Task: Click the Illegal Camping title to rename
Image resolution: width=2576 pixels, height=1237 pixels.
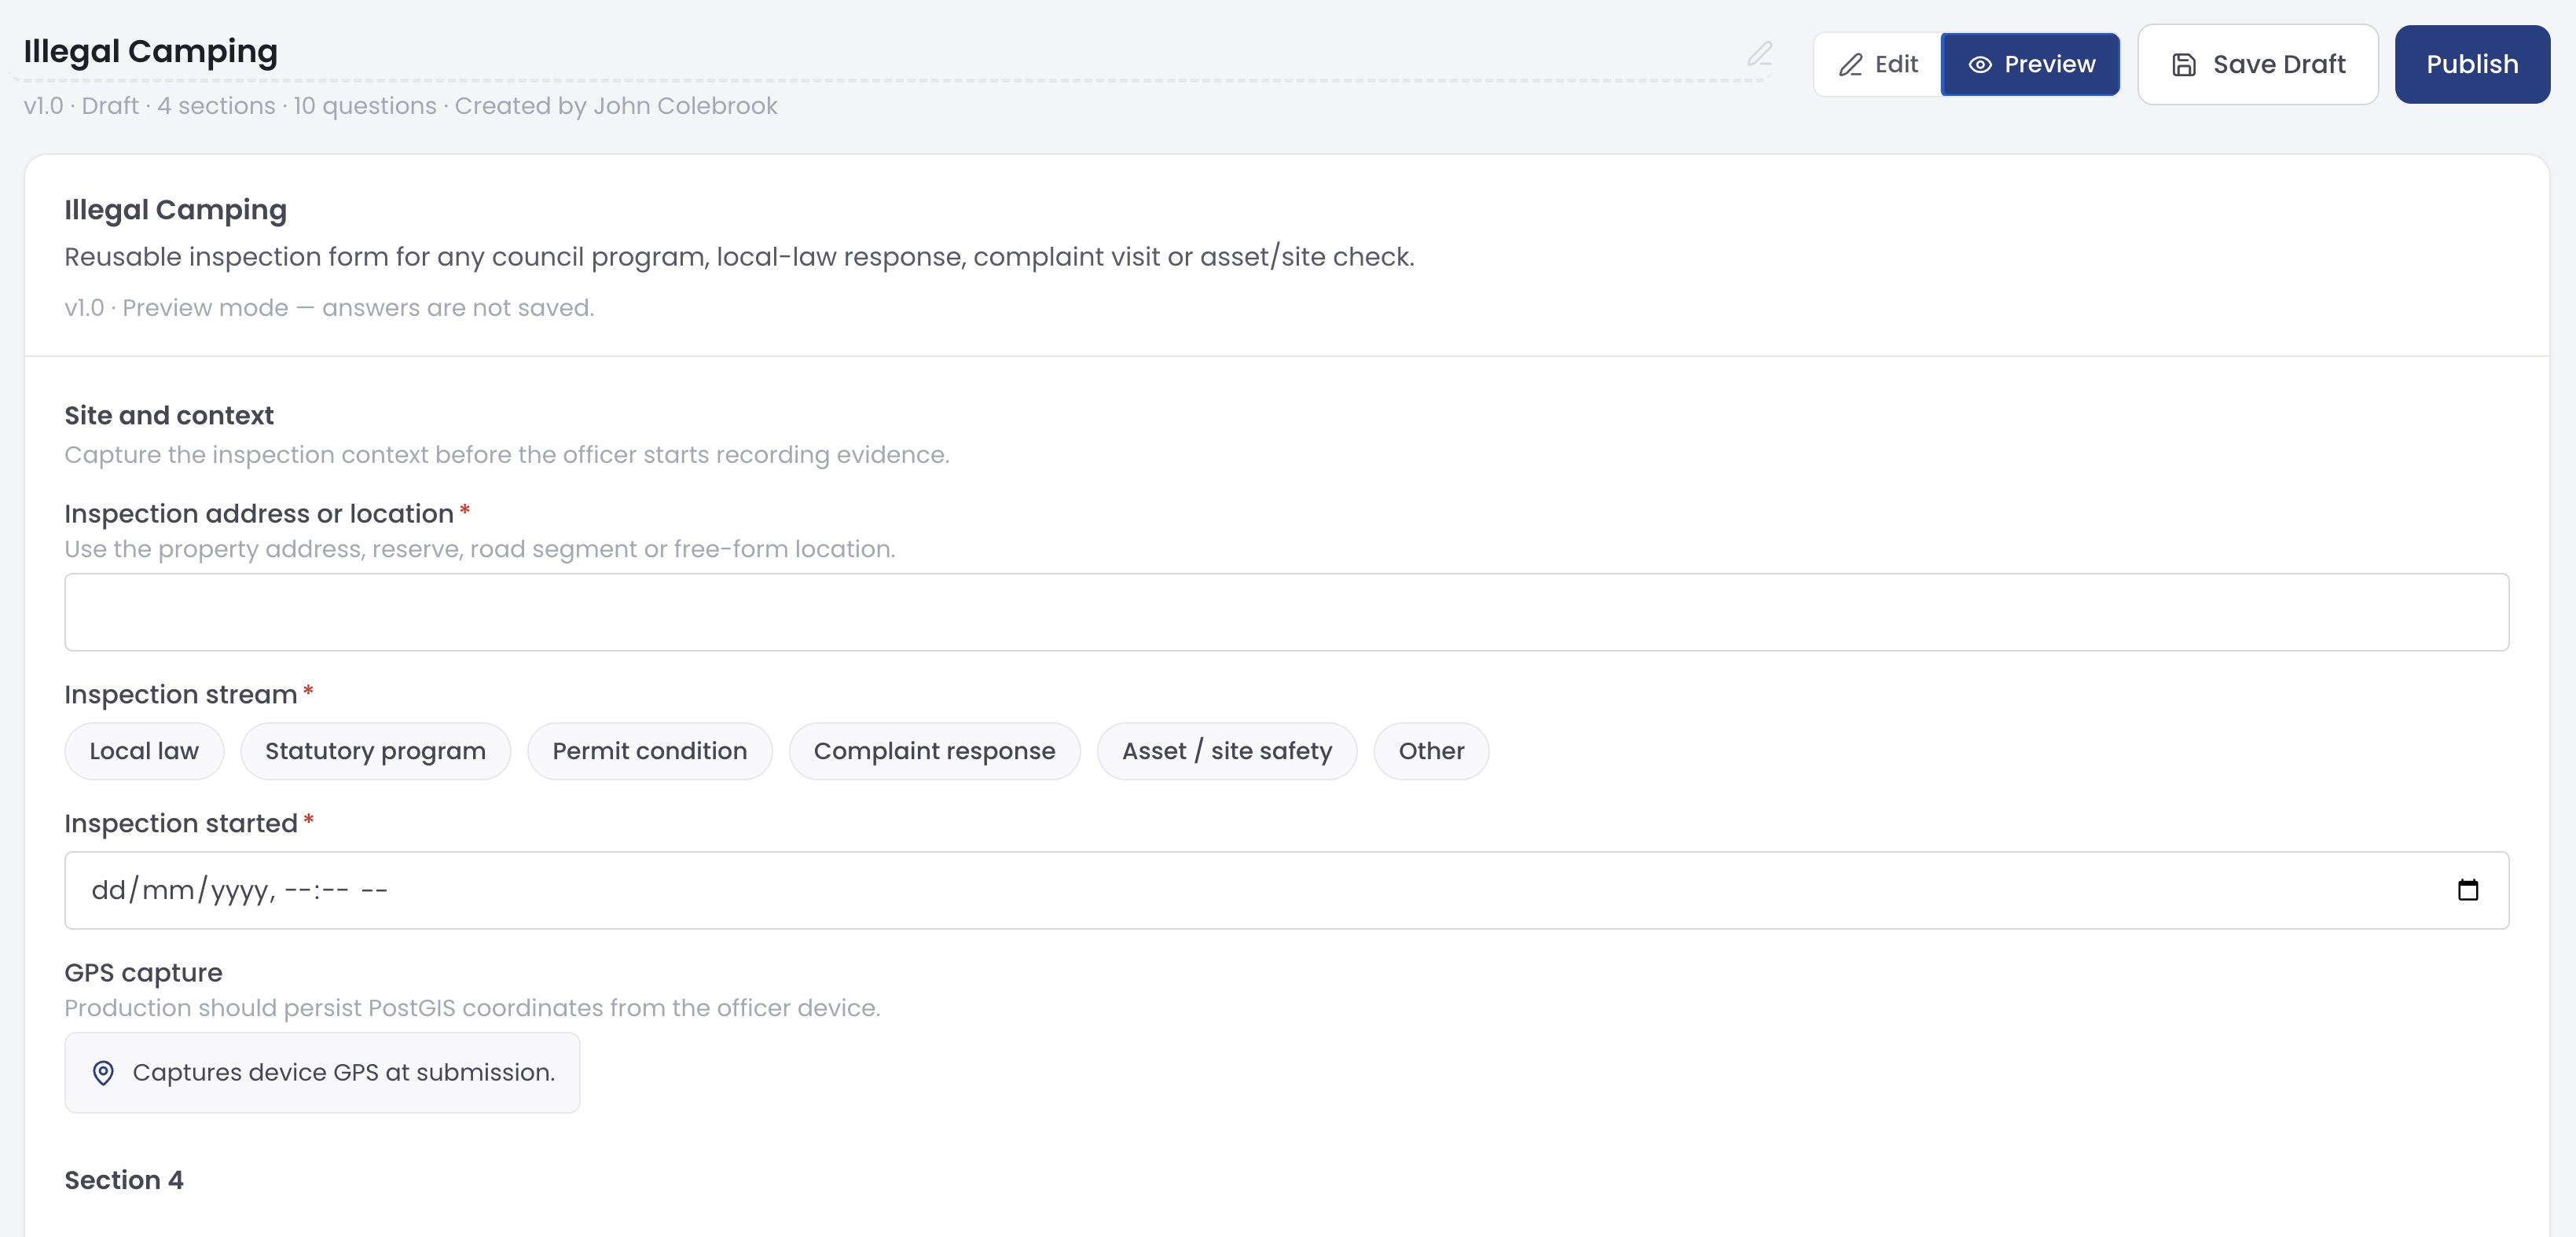Action: 150,51
